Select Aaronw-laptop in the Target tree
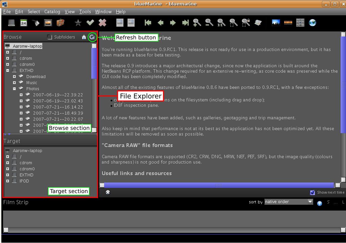Screen dimensions: 346x243 click(27, 151)
